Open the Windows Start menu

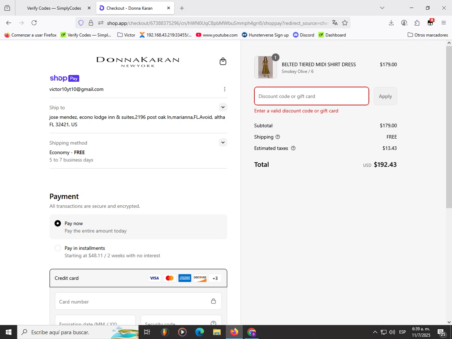tap(8, 332)
